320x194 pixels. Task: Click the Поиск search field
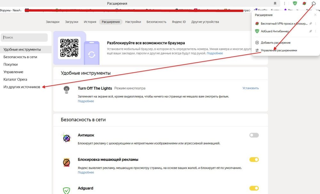(24, 37)
